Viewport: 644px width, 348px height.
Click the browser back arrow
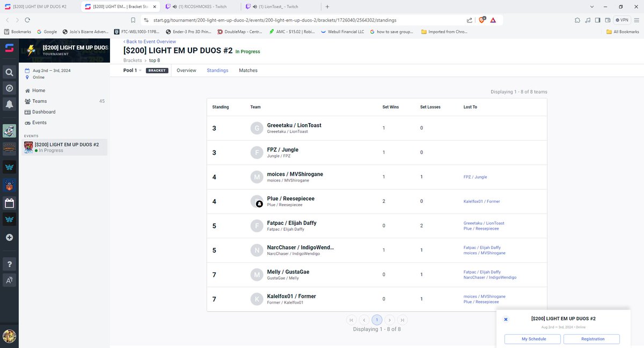click(x=8, y=20)
